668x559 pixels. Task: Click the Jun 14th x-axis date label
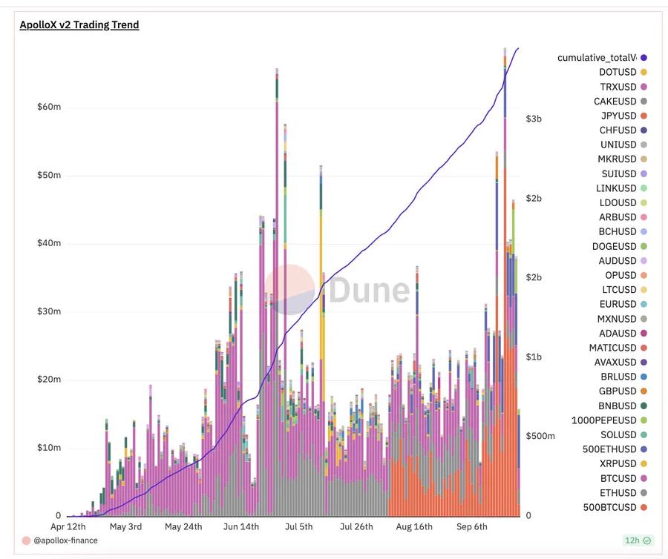[240, 526]
